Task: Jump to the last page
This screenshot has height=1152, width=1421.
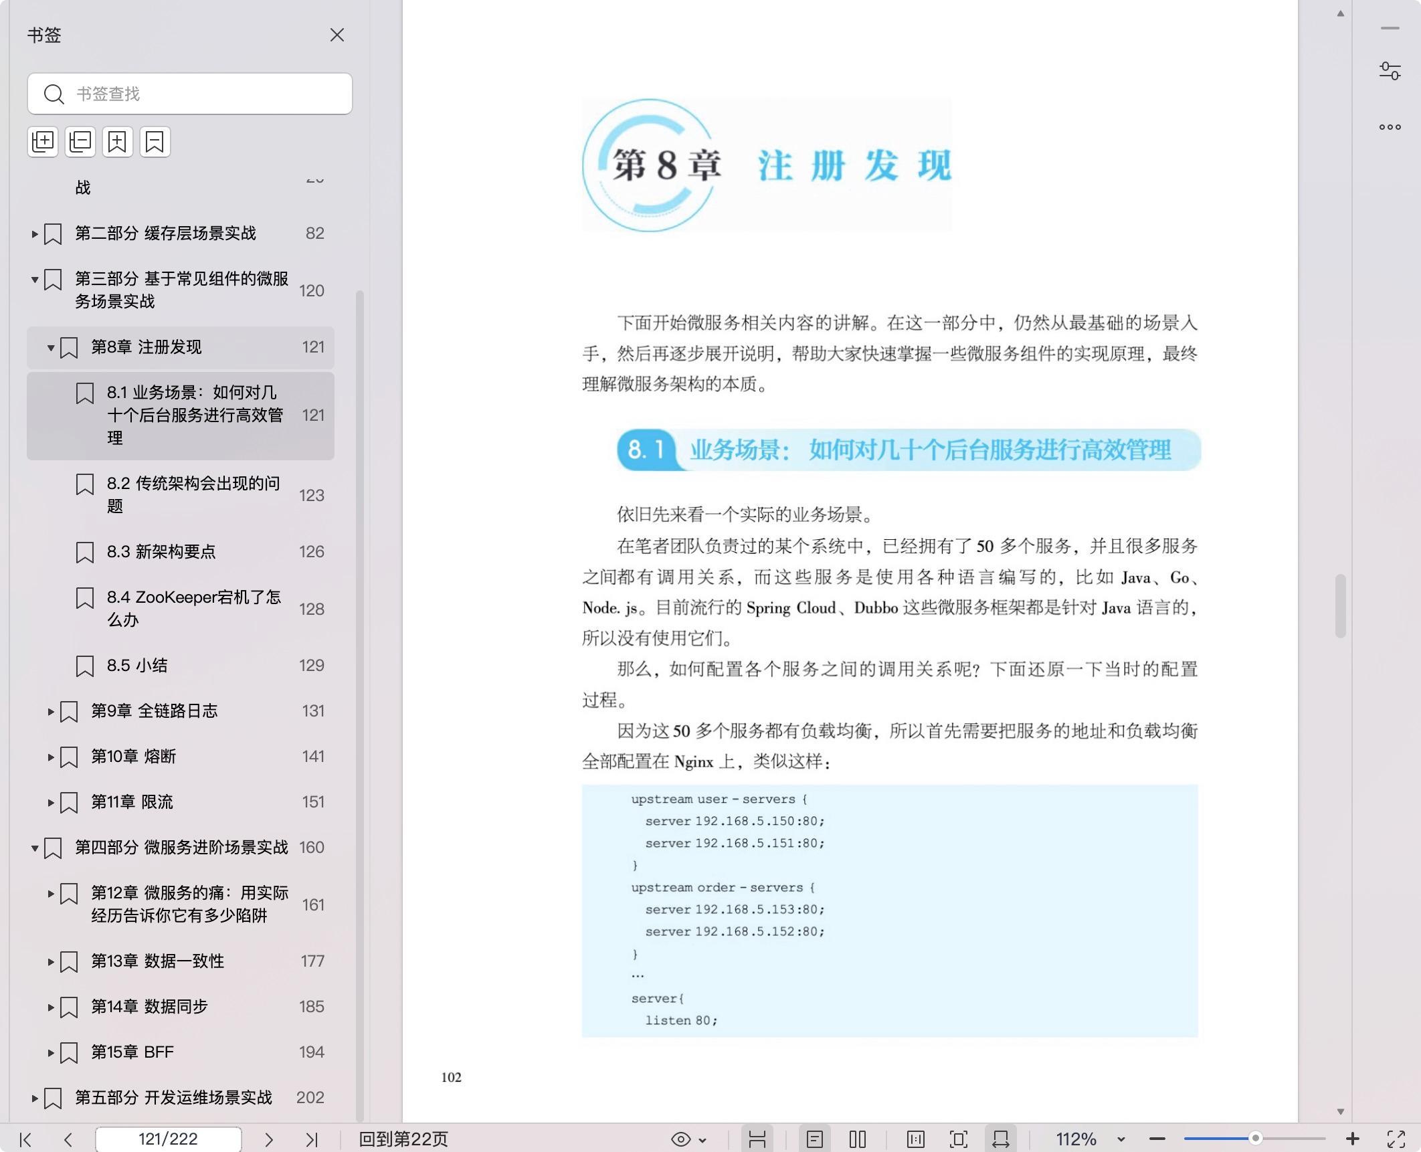Action: coord(312,1139)
